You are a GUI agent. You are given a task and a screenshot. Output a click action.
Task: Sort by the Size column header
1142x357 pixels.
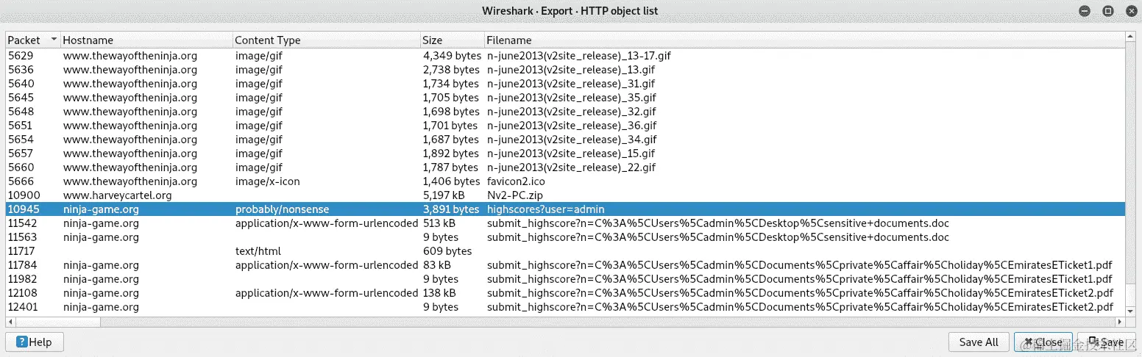(x=453, y=40)
